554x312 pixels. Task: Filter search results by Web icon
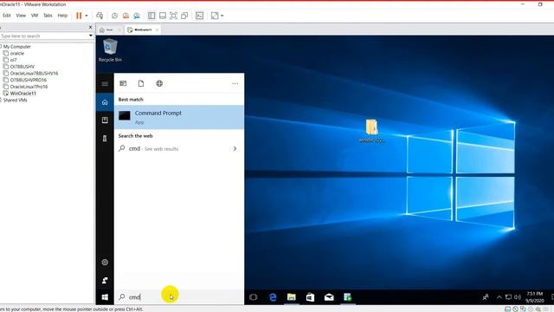(x=159, y=83)
